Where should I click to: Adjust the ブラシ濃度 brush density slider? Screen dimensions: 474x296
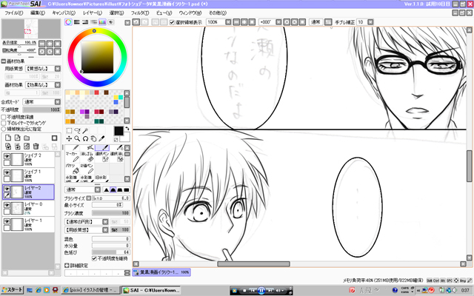tap(111, 213)
